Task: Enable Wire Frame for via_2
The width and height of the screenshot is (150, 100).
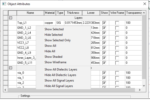Action: 117,83
